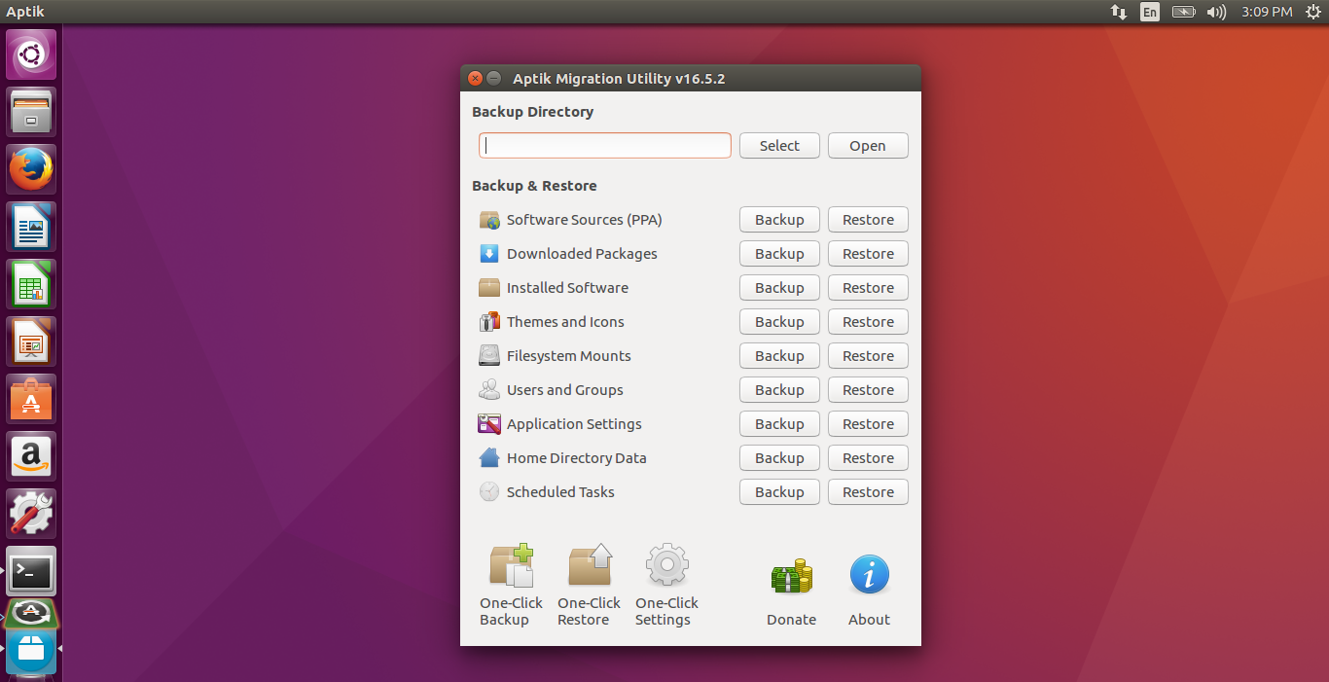Restore Installed Software
The image size is (1329, 682).
coord(868,288)
